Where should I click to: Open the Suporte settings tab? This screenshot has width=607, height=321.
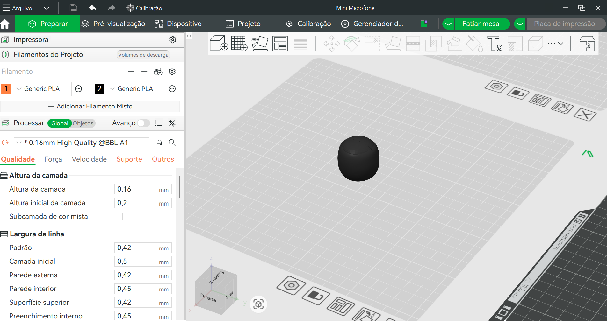129,159
